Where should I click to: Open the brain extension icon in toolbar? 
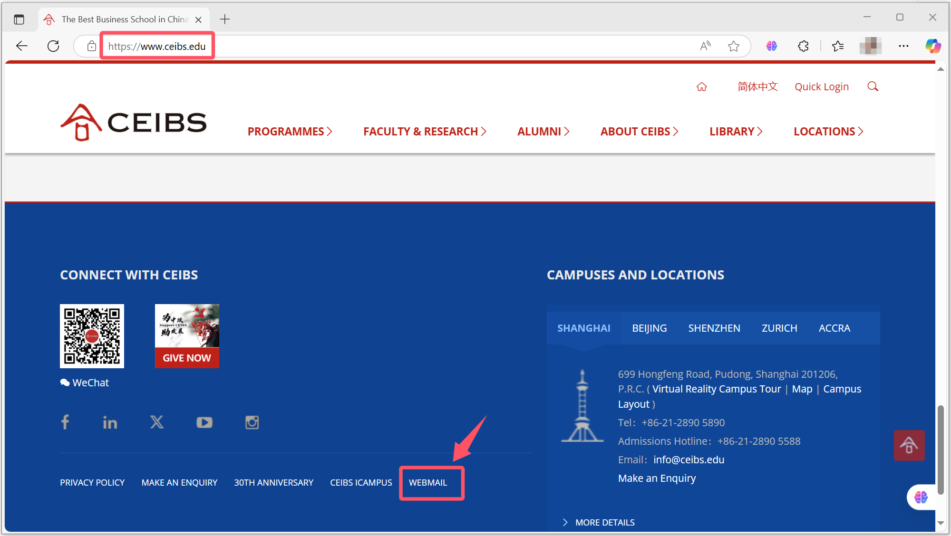[x=772, y=46]
